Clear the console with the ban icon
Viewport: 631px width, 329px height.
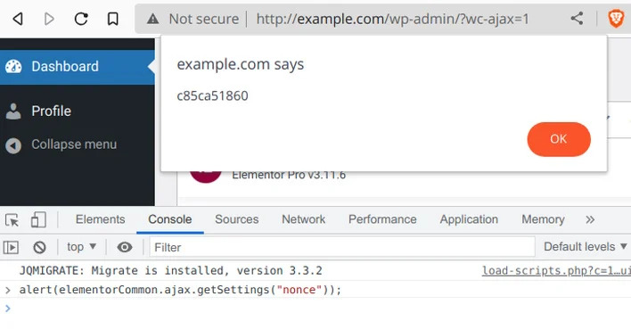point(39,247)
